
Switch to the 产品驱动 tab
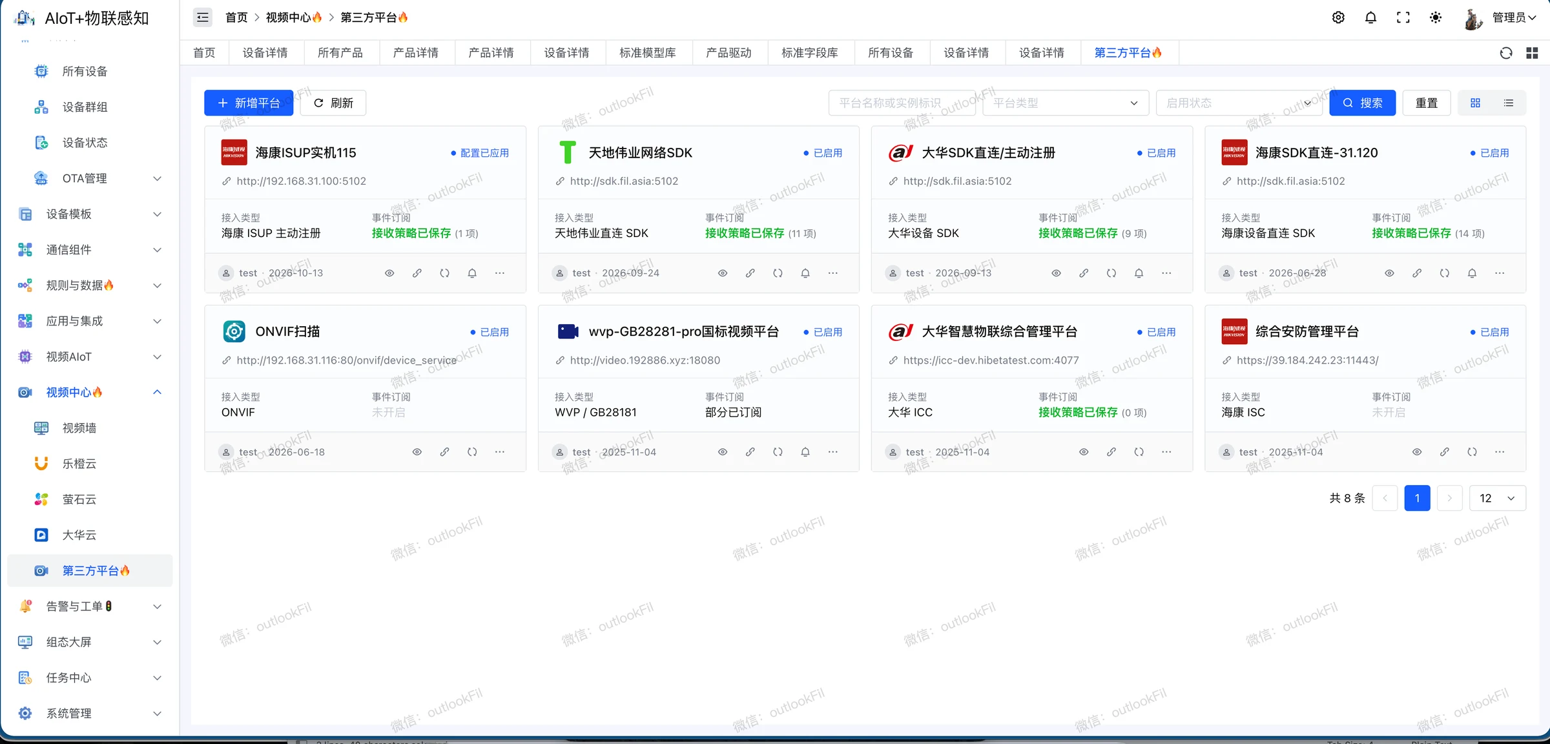[x=728, y=53]
